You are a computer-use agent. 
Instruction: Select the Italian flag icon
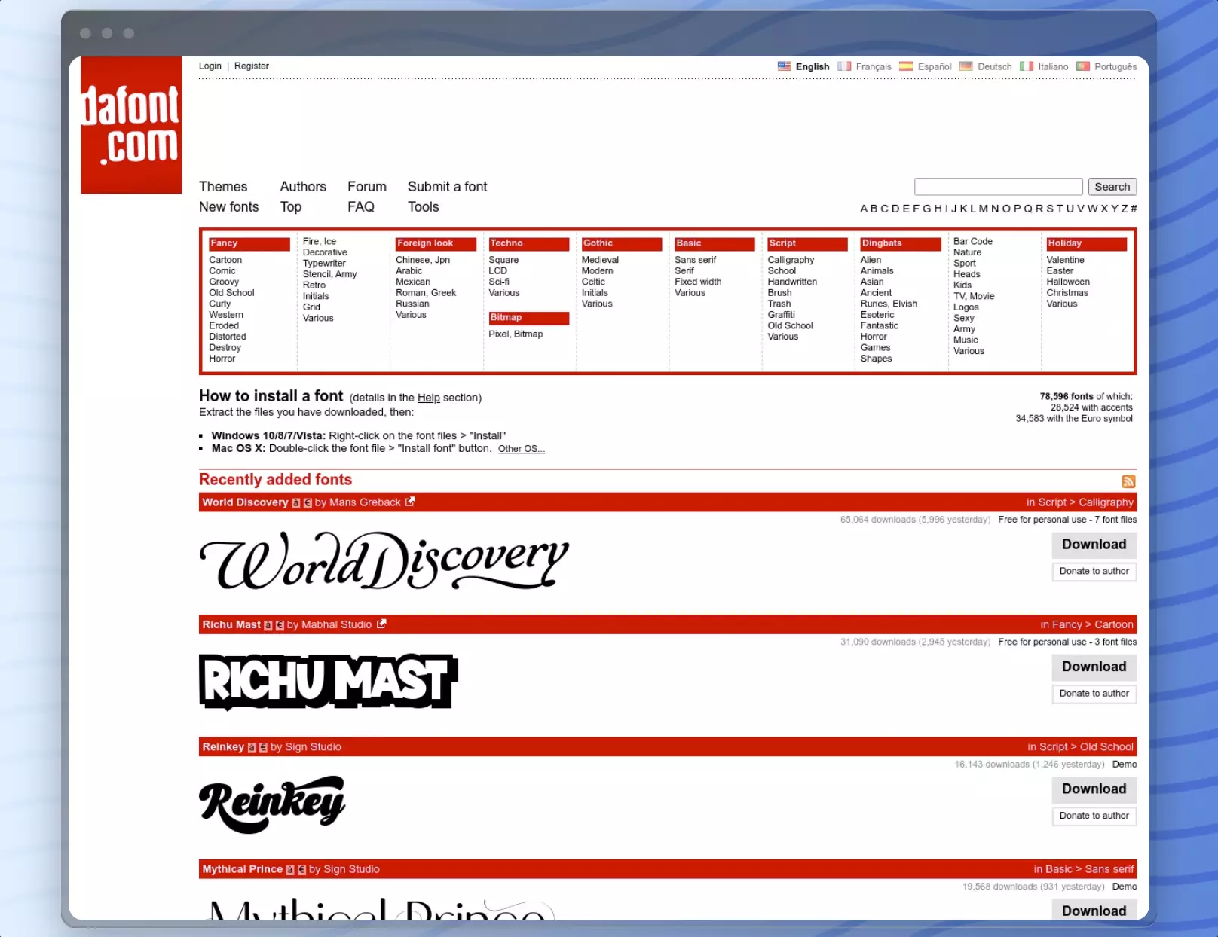tap(1027, 66)
